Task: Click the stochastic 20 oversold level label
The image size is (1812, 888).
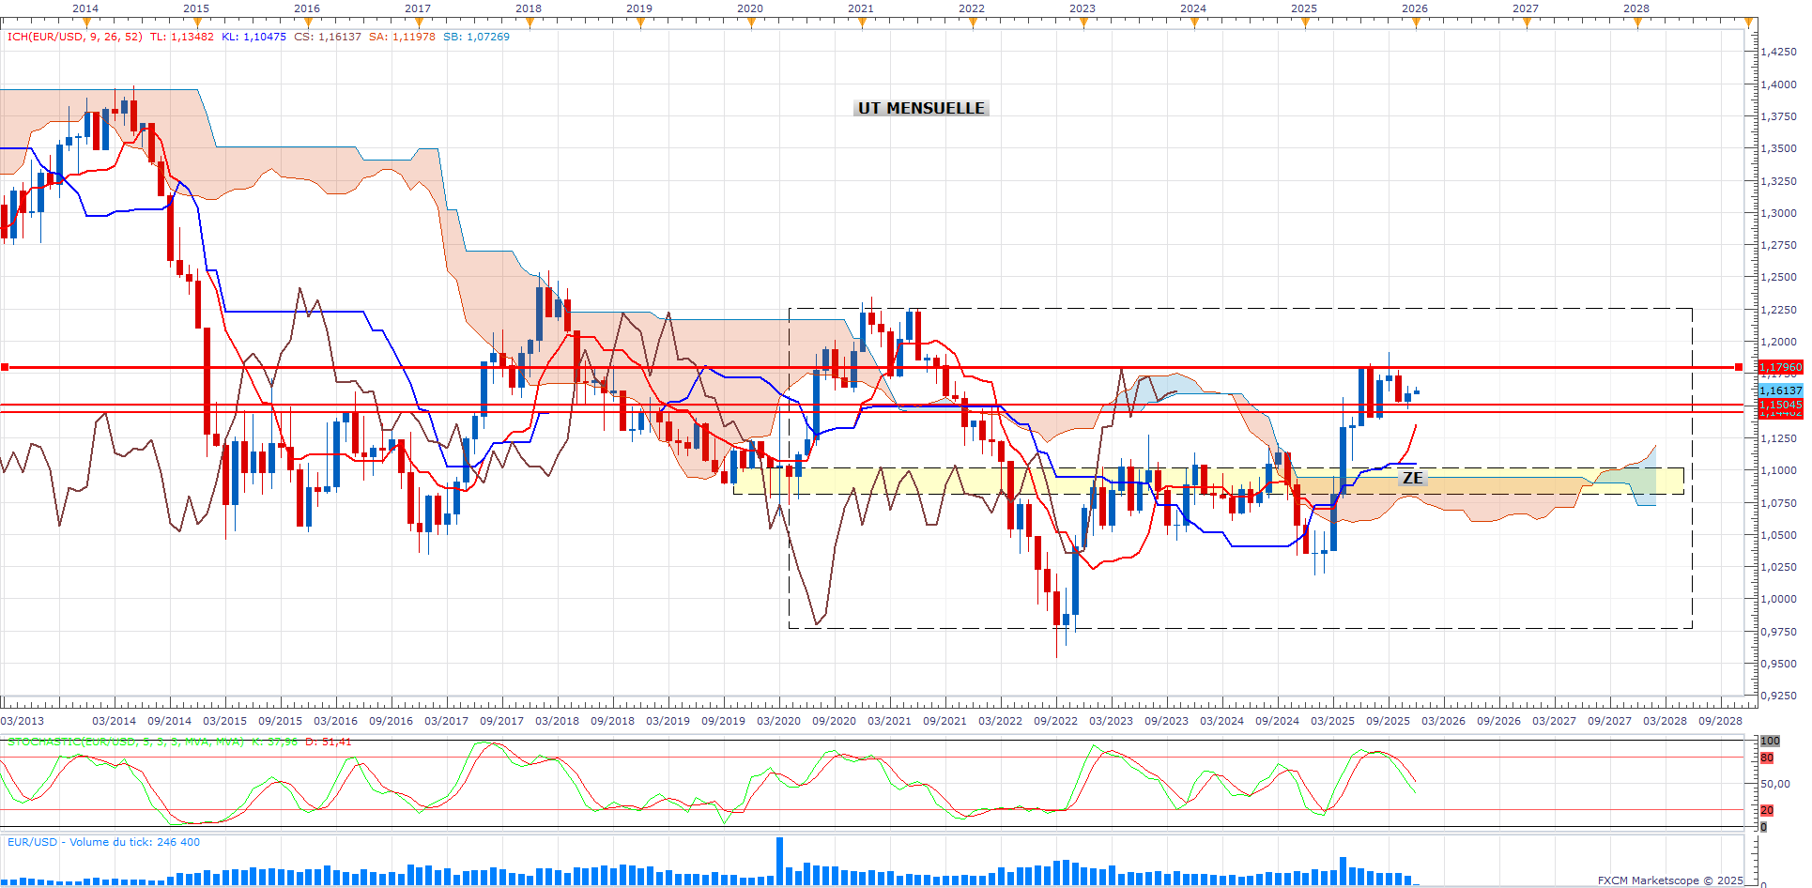Action: (x=1767, y=810)
